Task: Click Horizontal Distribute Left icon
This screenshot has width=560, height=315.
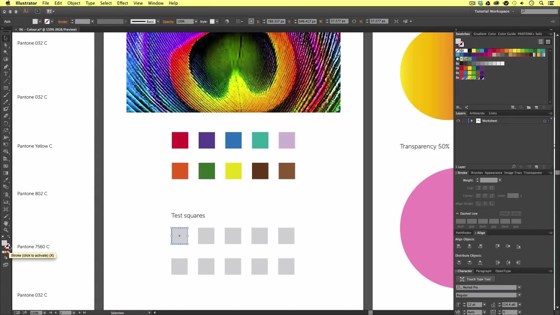Action: [497, 262]
